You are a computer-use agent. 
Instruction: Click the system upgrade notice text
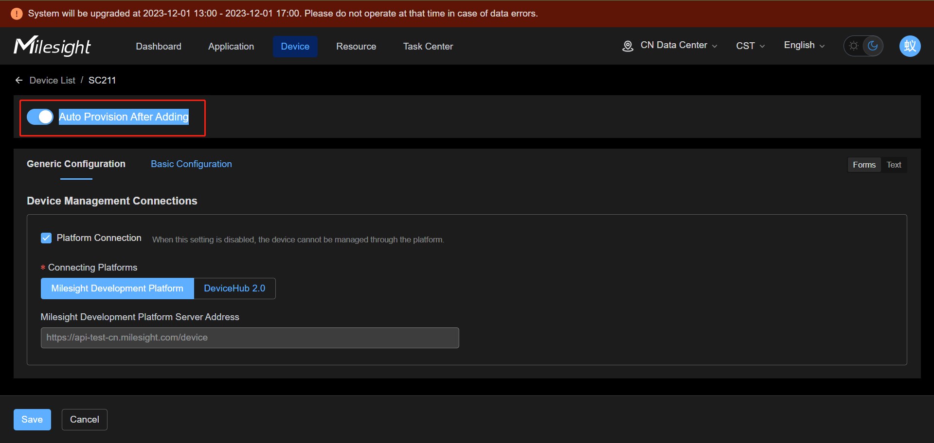(x=283, y=14)
